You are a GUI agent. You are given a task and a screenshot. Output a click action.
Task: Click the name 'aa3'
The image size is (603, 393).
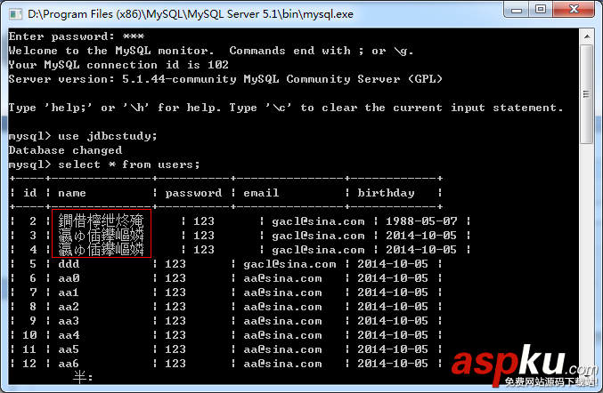(69, 321)
